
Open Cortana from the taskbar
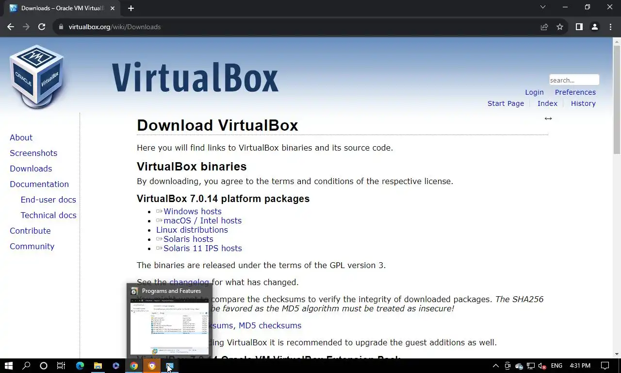[44, 366]
